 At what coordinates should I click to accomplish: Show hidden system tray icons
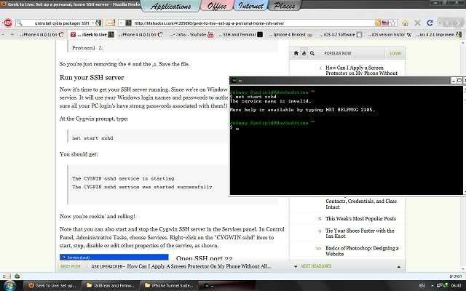(432, 286)
